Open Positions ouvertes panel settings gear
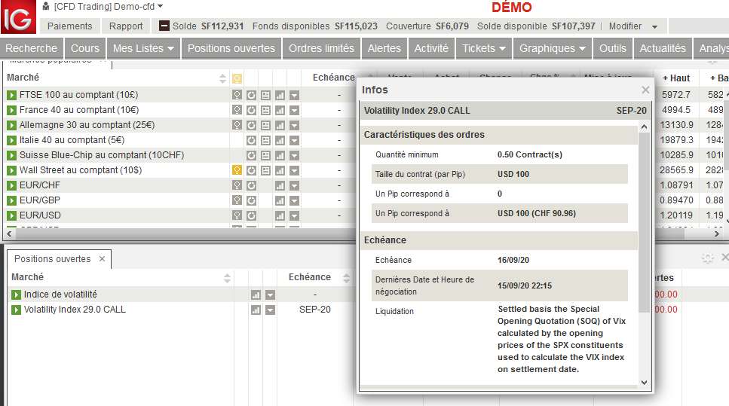This screenshot has width=729, height=406. click(707, 258)
